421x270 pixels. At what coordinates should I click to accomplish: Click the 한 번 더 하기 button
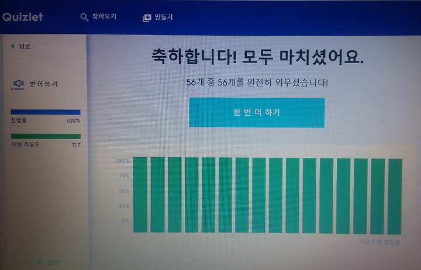(x=257, y=112)
